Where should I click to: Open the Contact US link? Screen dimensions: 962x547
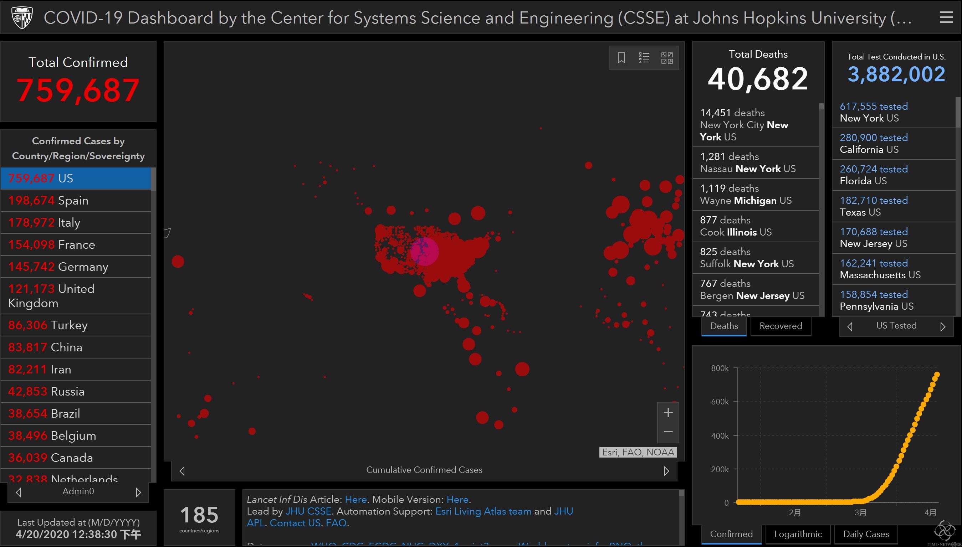295,523
